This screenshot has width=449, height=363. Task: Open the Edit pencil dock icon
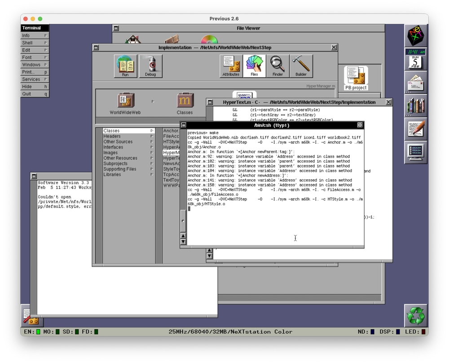click(415, 129)
